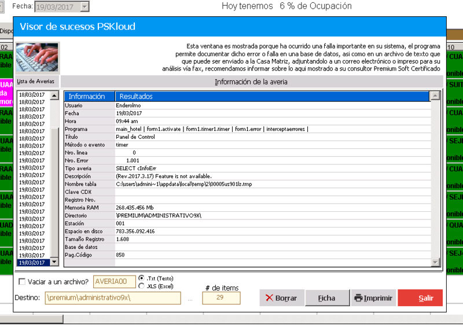This screenshot has height=327, width=463.
Task: Select the .XLS (Excel) radio option
Action: [141, 286]
